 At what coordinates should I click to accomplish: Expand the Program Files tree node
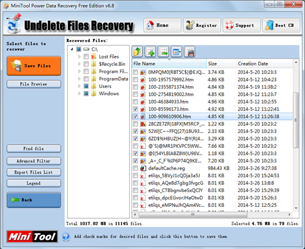pyautogui.click(x=79, y=71)
